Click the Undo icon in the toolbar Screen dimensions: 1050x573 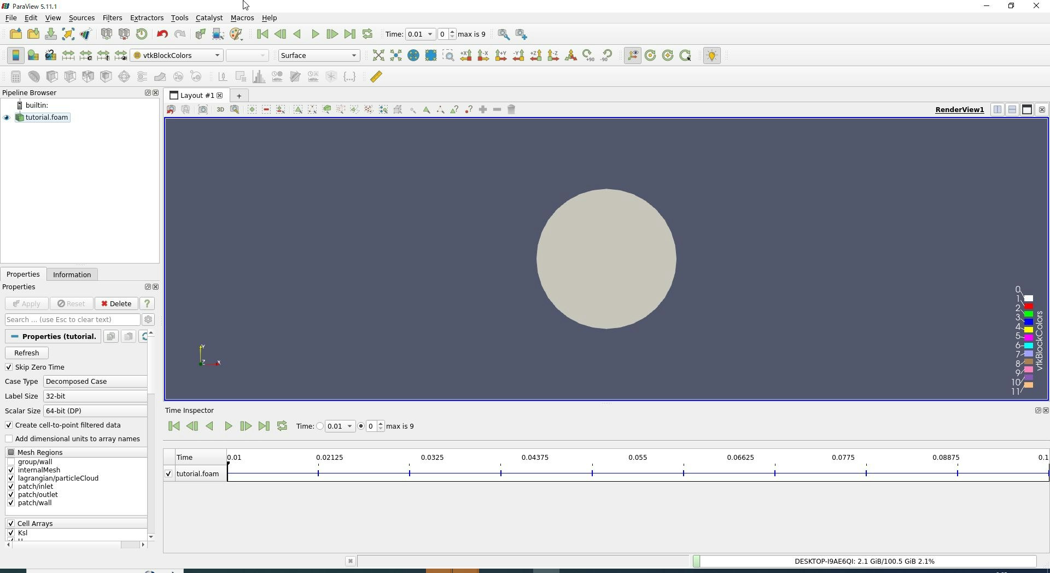pos(162,34)
